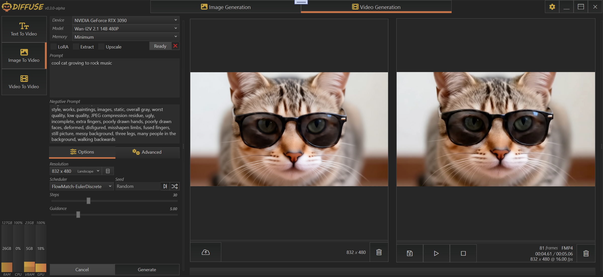Screen dimensions: 603x277
Task: Open the resolution calculator icon
Action: point(108,171)
